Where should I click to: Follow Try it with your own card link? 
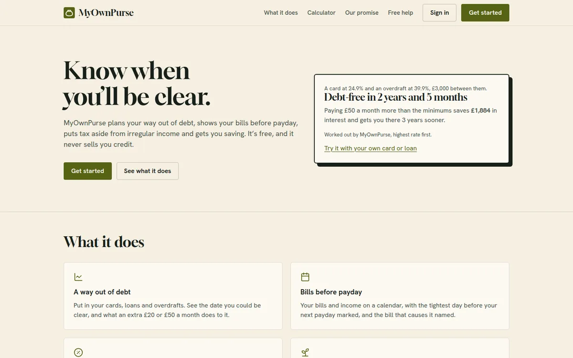[371, 148]
